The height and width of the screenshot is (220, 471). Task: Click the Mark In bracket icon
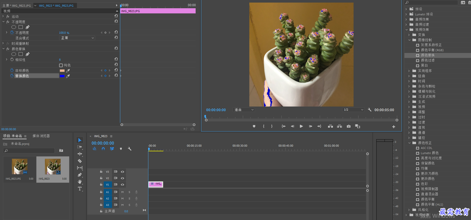pos(264,126)
